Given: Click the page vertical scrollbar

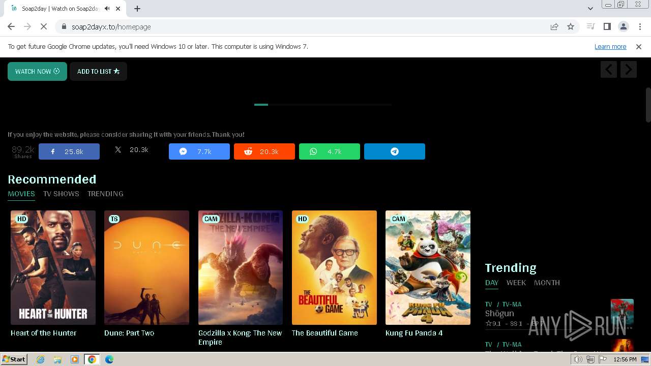Looking at the screenshot, I should point(648,105).
